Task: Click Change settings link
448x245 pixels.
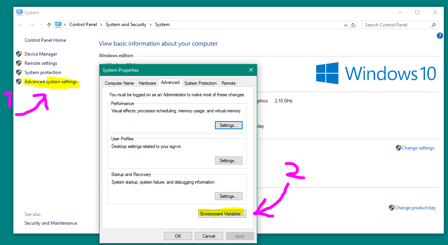Action: [x=418, y=148]
